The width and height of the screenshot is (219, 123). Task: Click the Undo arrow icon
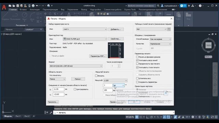(37, 6)
